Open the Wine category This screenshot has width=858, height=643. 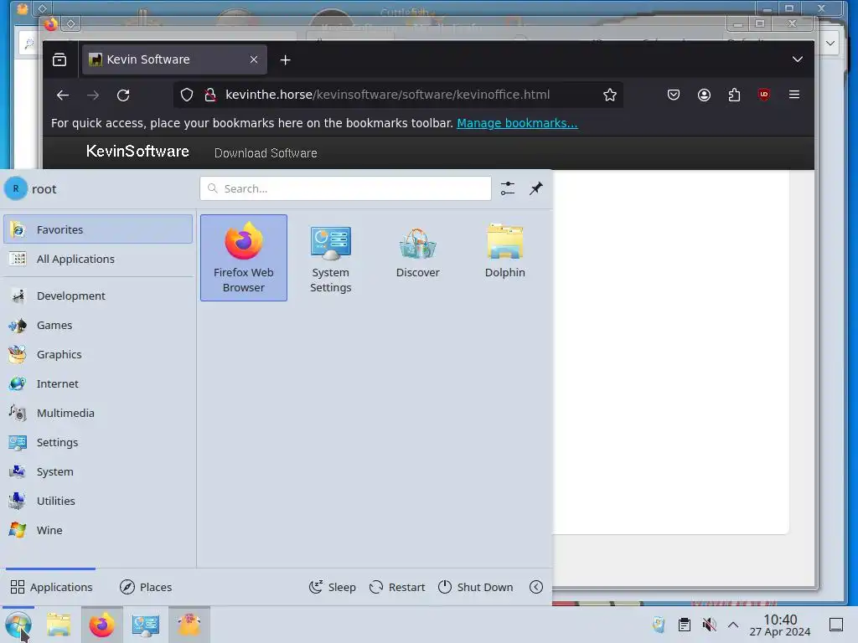click(x=98, y=530)
